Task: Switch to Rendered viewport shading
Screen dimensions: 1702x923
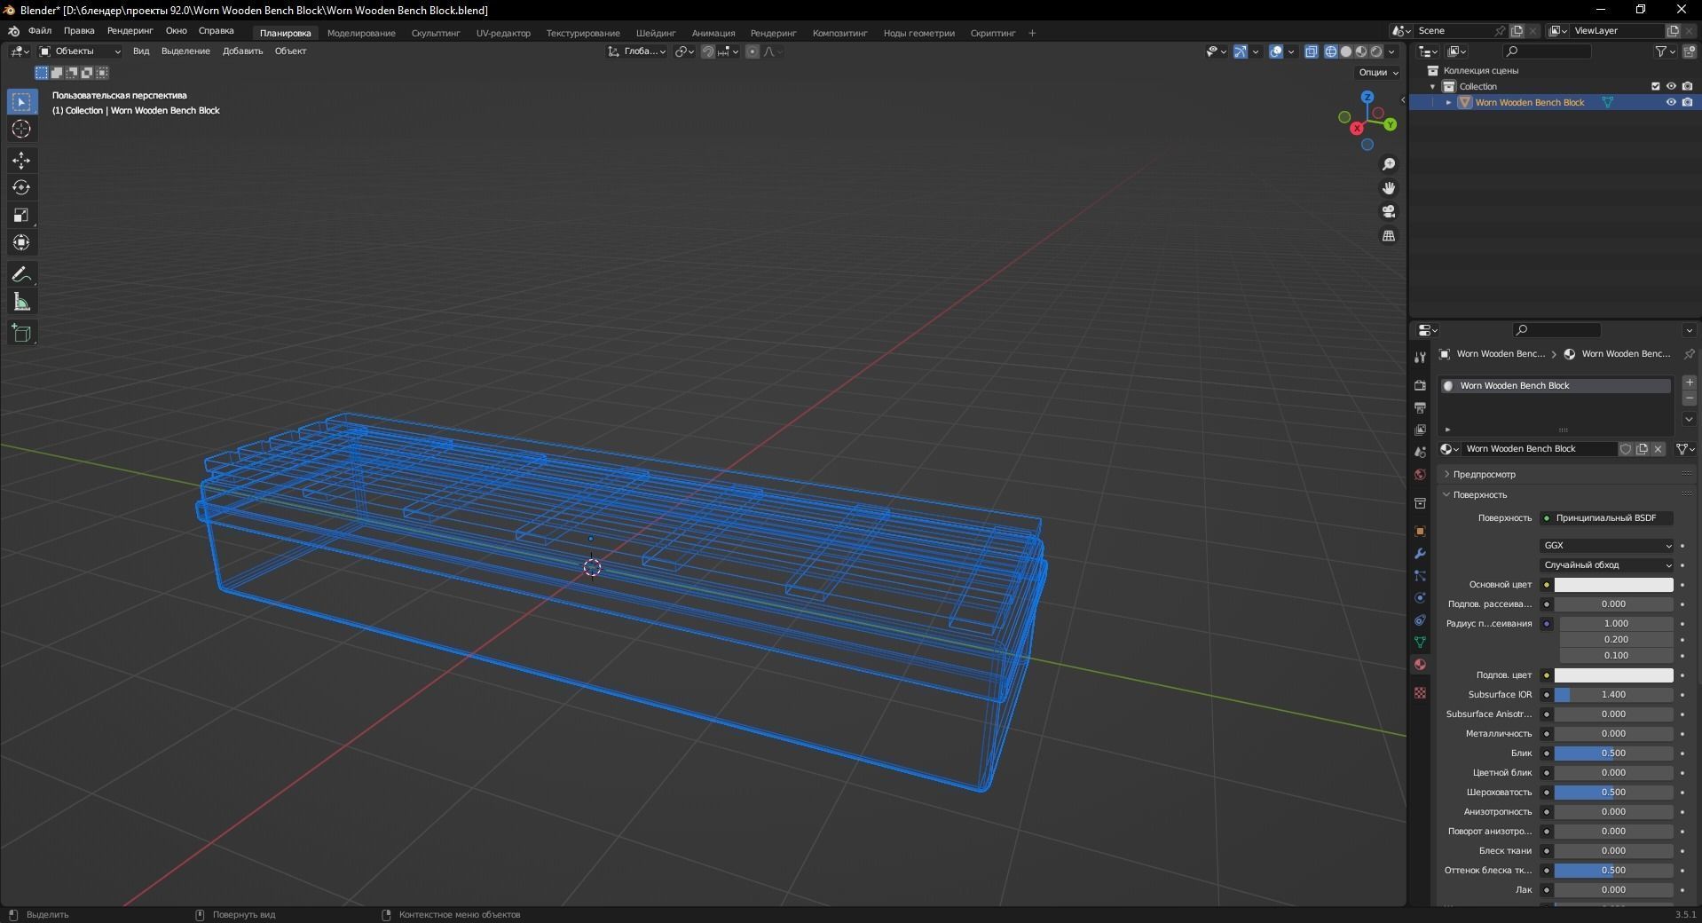Action: pyautogui.click(x=1376, y=51)
